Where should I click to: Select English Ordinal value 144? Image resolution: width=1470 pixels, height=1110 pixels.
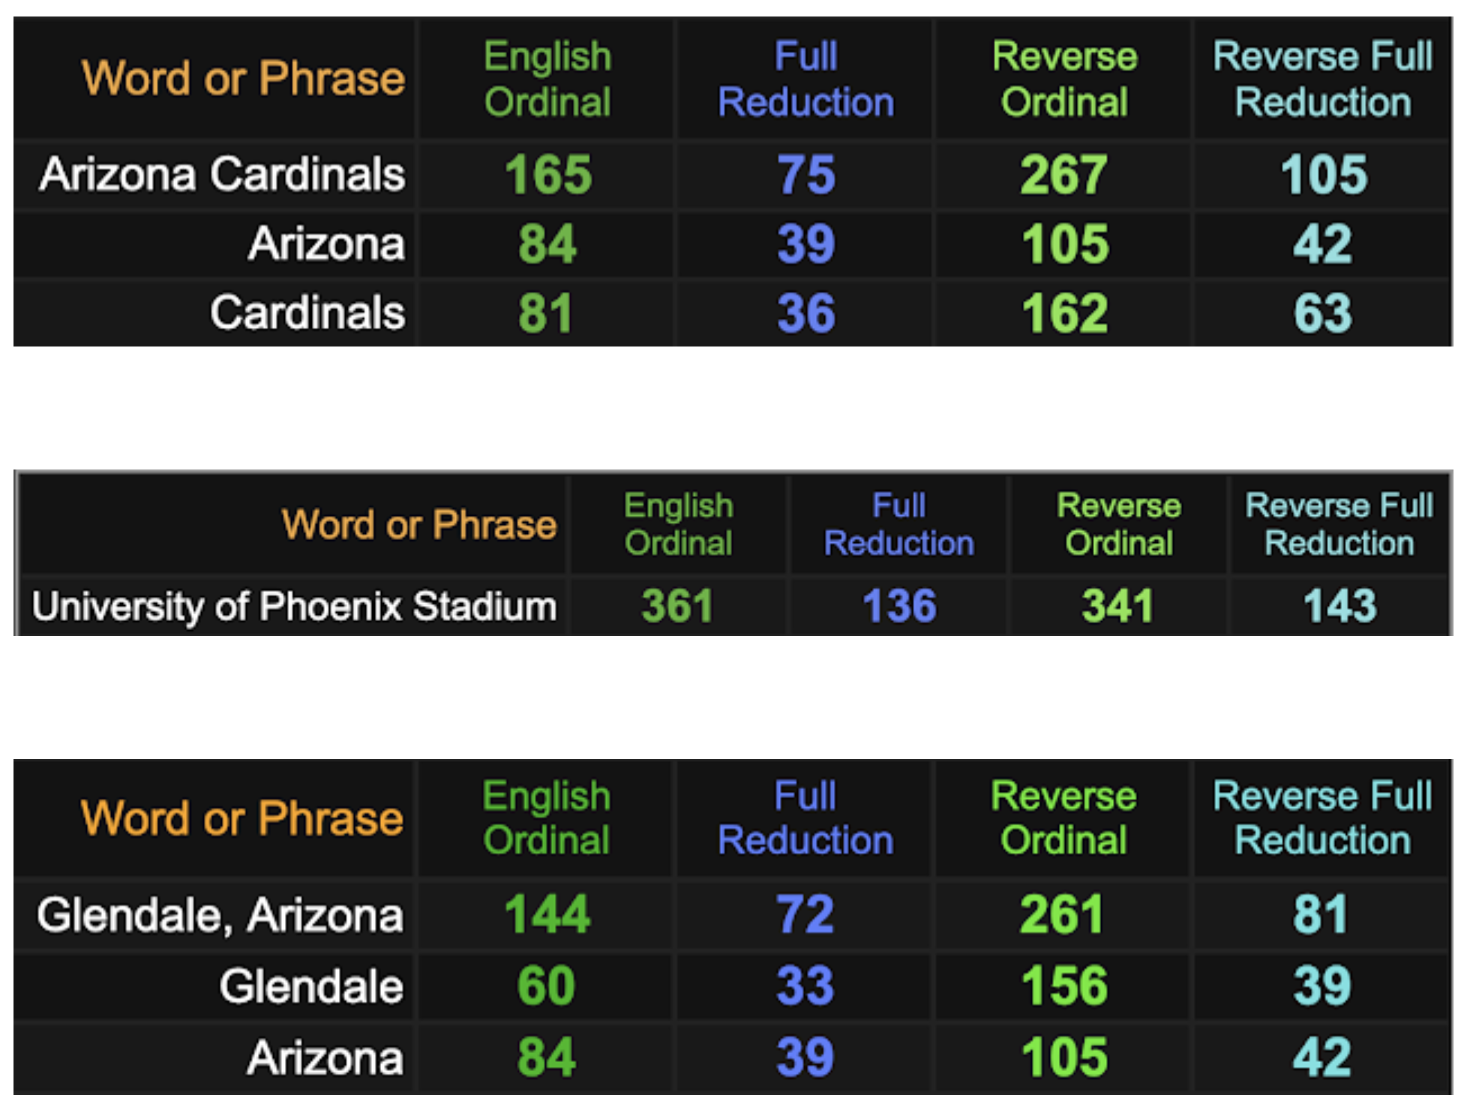click(547, 914)
